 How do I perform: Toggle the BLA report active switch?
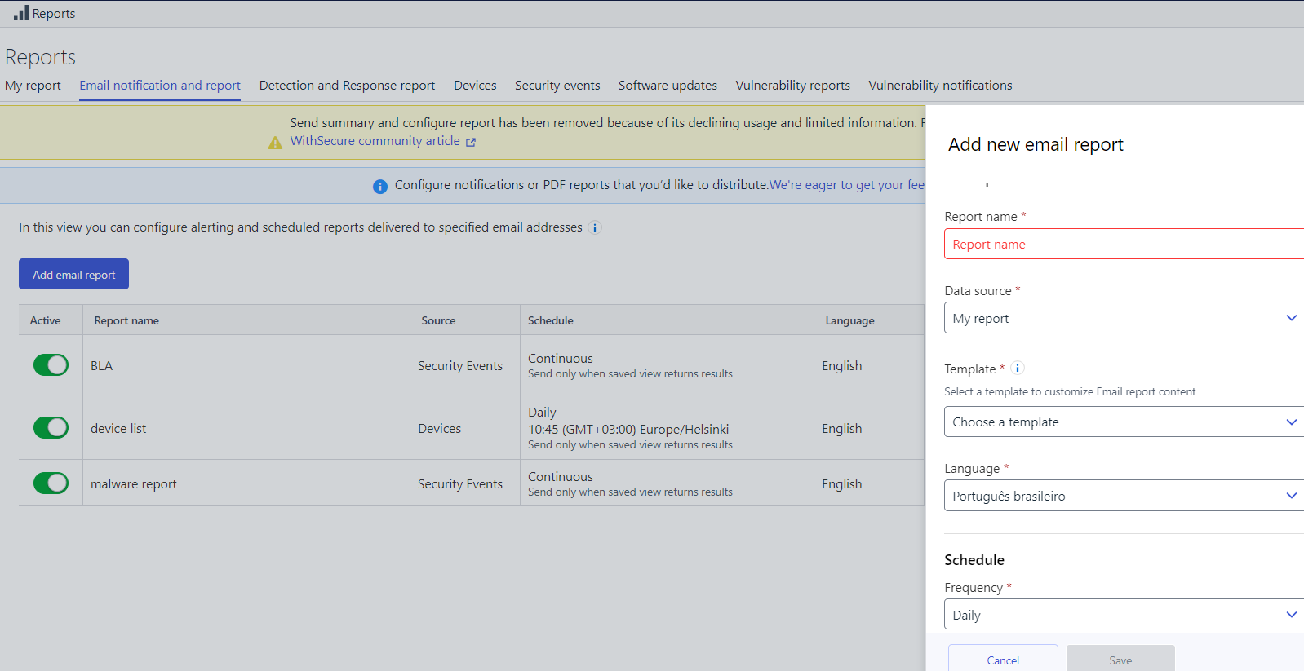pos(51,364)
